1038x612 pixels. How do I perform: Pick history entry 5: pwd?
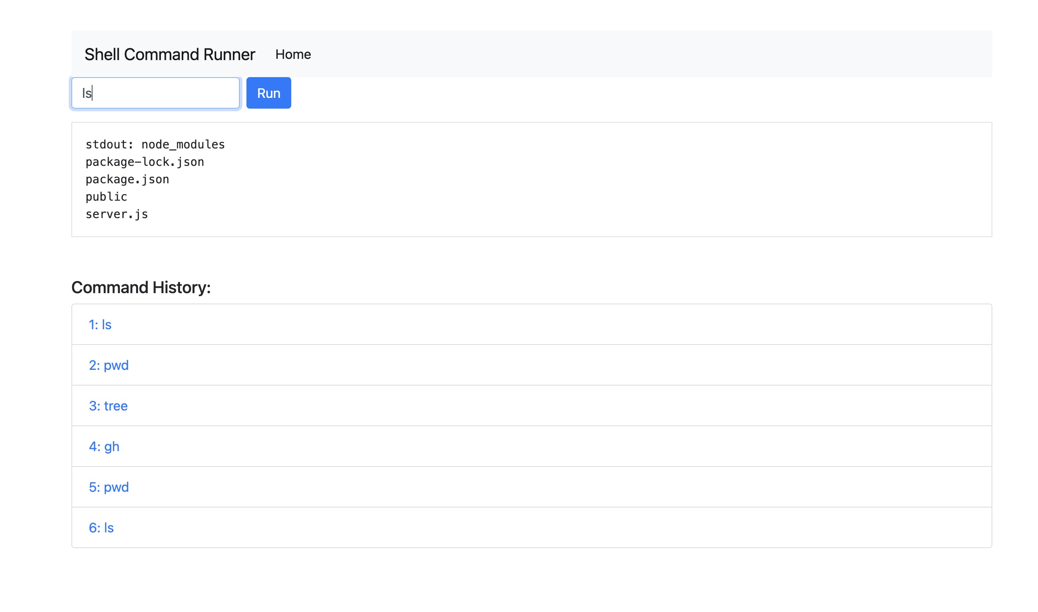click(109, 487)
